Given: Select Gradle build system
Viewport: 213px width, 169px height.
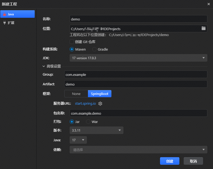Looking at the screenshot, I should pos(100,49).
